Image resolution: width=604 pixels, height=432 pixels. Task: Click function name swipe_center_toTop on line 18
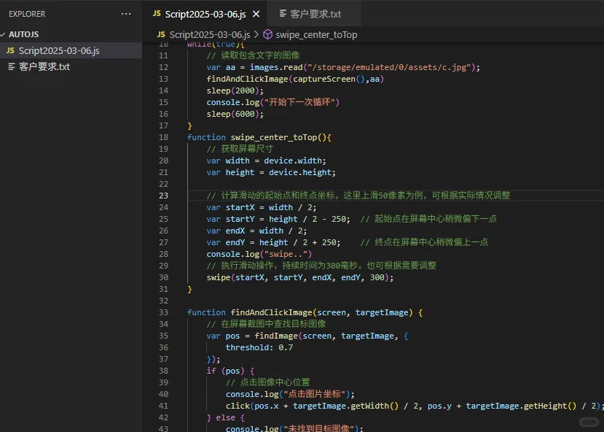pos(274,137)
